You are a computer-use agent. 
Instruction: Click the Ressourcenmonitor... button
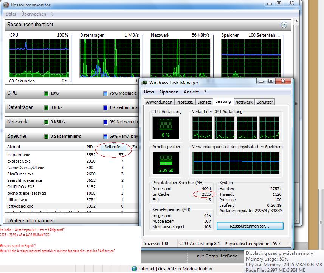250,226
